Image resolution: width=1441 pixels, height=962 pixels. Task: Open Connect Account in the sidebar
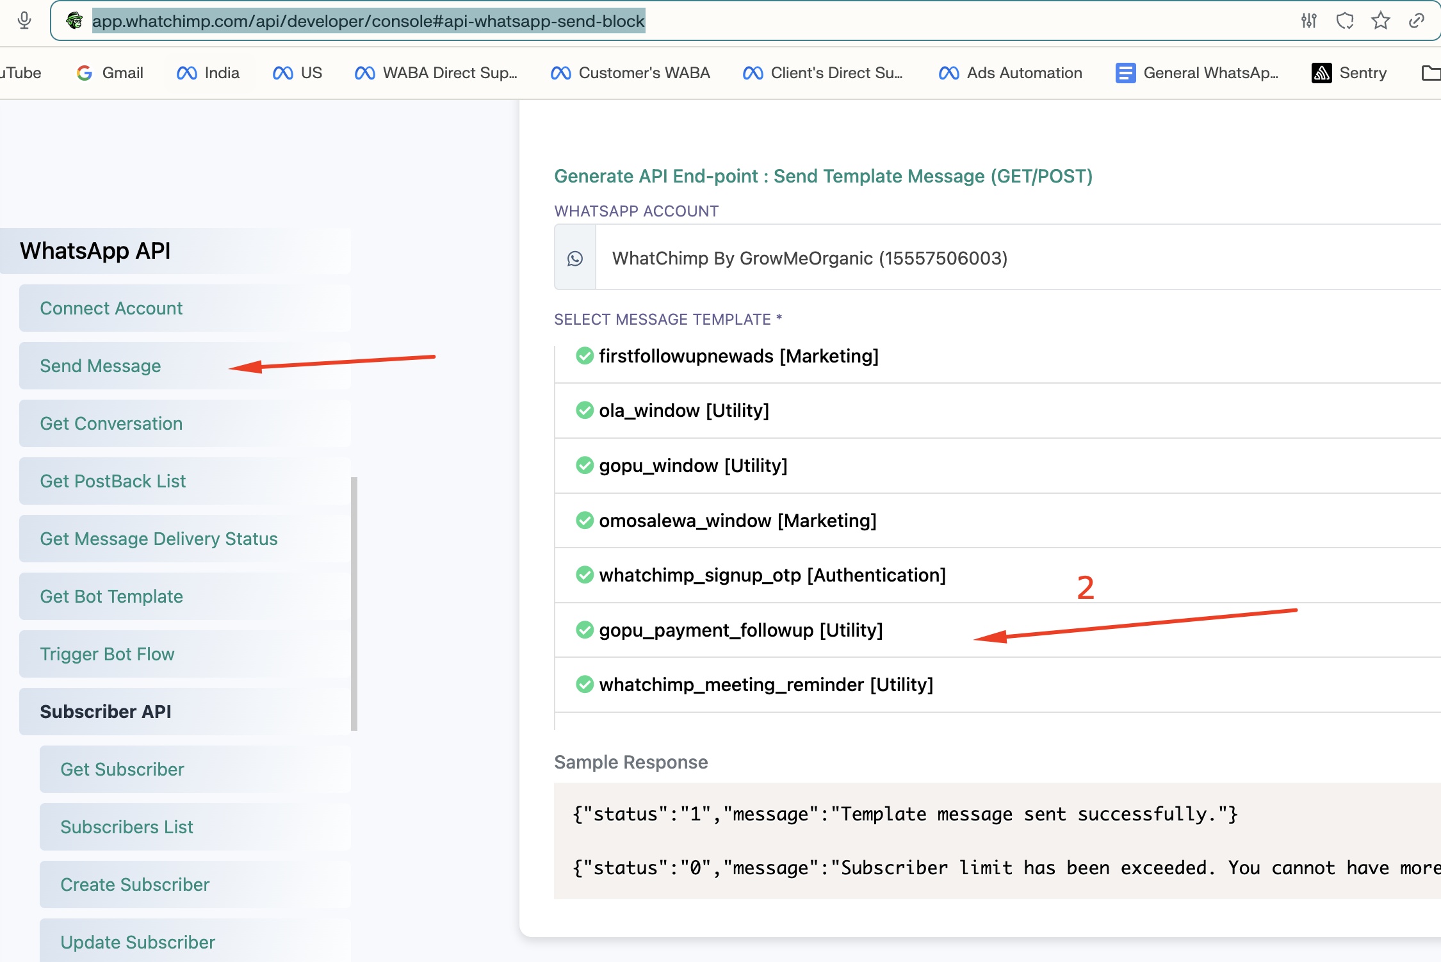coord(185,308)
